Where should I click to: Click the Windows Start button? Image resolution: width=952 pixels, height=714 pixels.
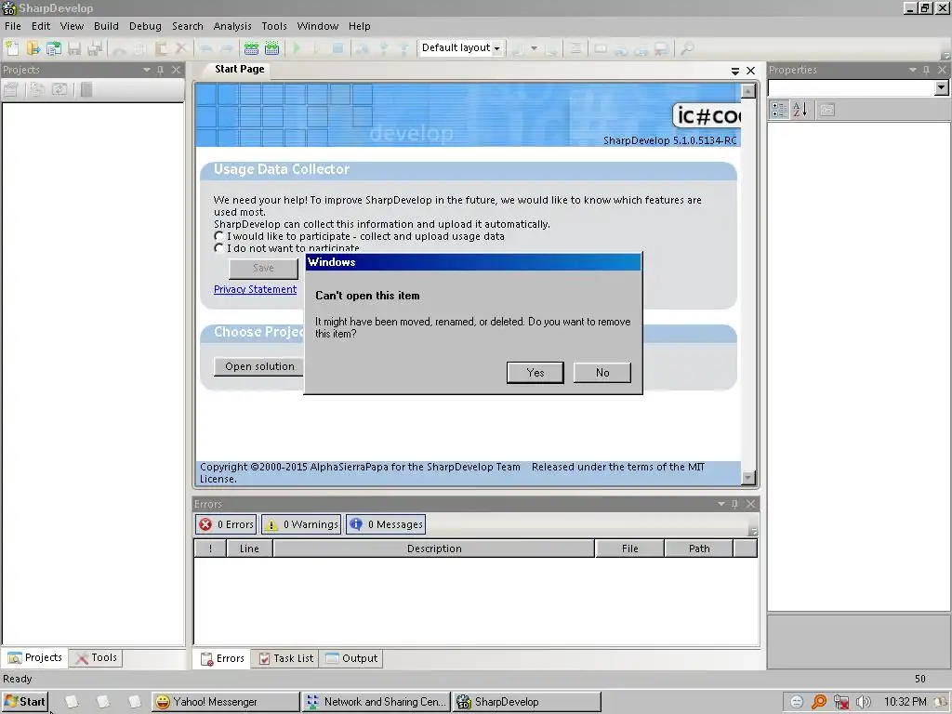tap(25, 702)
